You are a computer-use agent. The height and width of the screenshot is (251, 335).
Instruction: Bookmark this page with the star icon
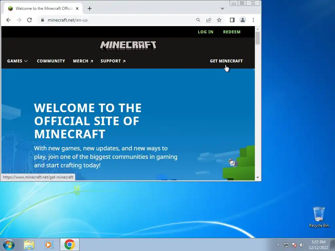coord(219,20)
